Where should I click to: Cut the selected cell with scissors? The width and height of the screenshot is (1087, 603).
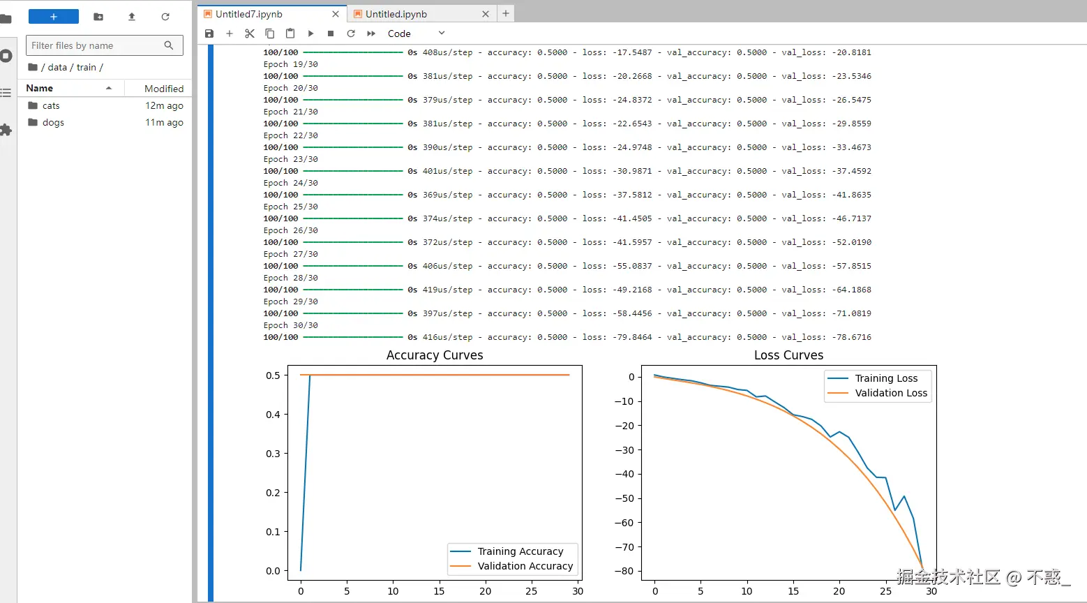pos(250,33)
